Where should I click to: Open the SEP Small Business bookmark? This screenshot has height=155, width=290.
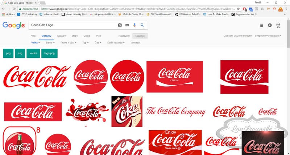159,14
